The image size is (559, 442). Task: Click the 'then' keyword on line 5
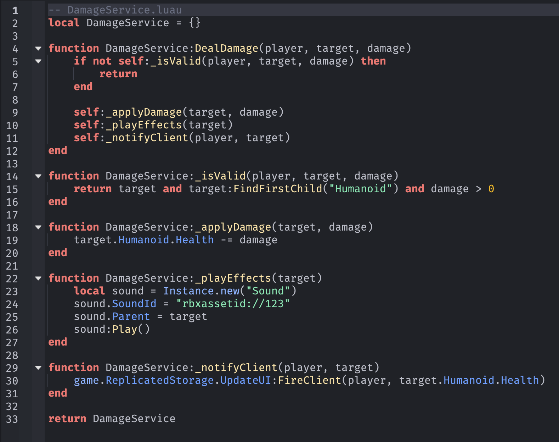[373, 61]
